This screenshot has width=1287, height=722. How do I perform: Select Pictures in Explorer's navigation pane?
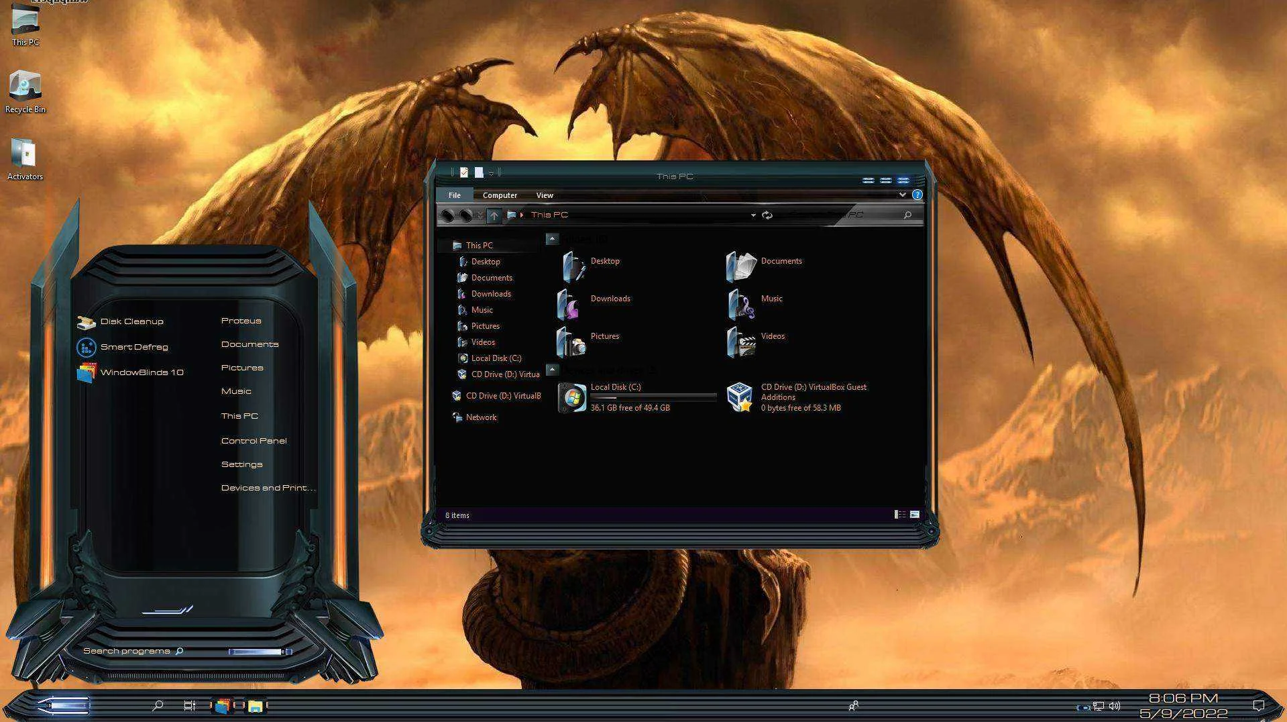485,326
